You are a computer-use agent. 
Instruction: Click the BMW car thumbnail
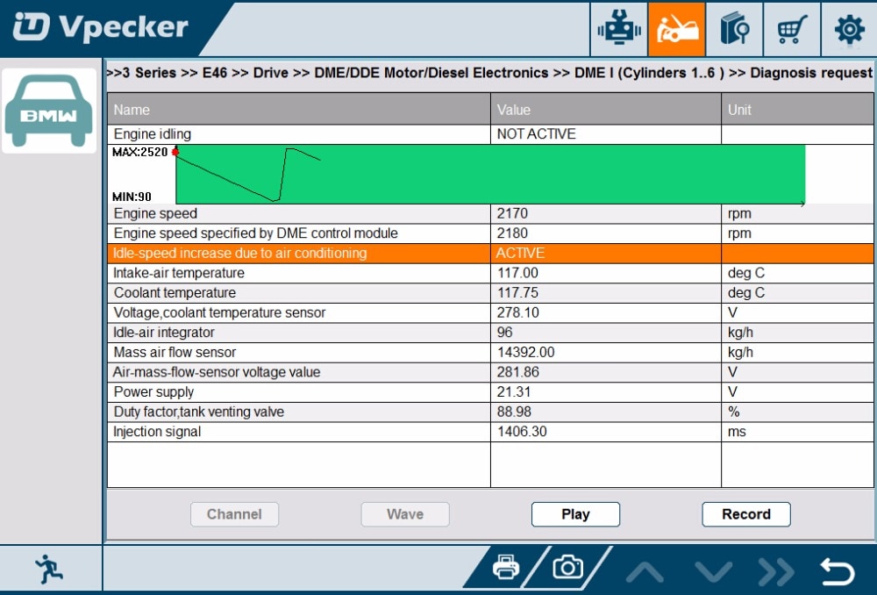(x=49, y=111)
